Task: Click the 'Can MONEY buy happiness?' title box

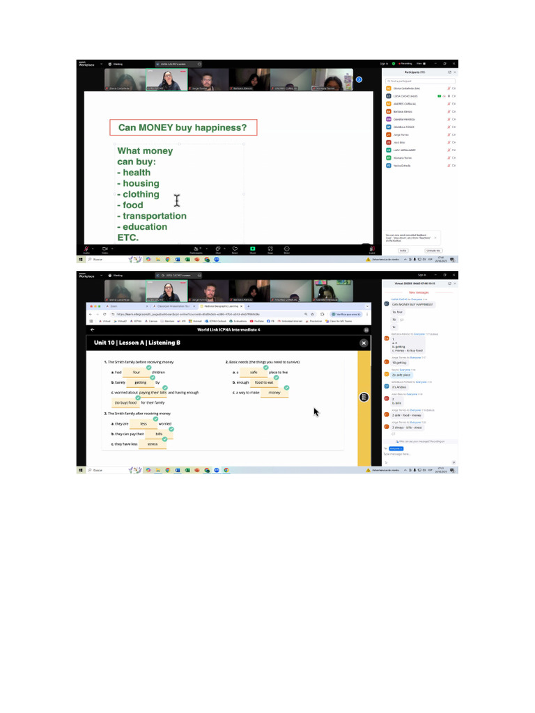Action: [x=183, y=127]
